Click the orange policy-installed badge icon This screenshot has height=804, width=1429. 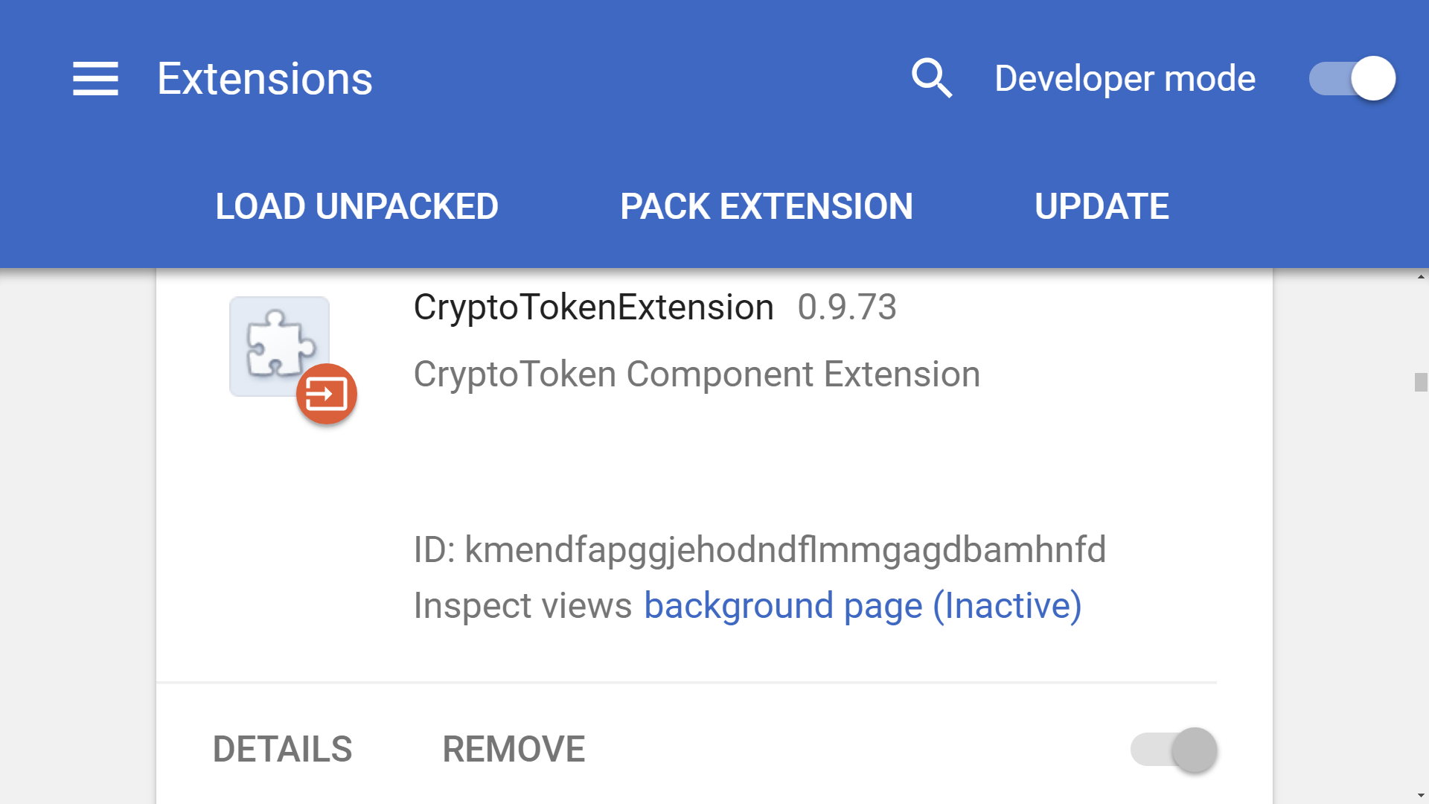click(x=327, y=394)
